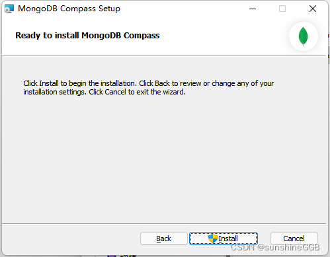330x257 pixels.
Task: Minimize the MongoDB Compass Setup window
Action: coord(253,9)
